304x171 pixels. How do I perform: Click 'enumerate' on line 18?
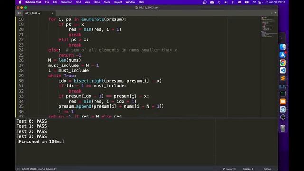[93, 19]
